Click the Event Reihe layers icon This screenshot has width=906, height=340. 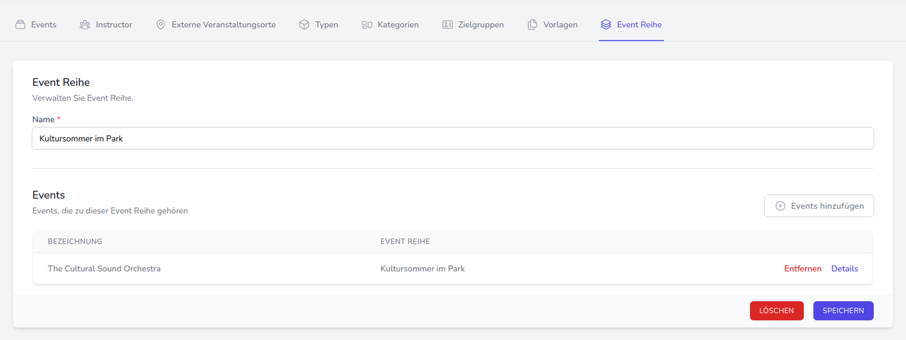(606, 25)
